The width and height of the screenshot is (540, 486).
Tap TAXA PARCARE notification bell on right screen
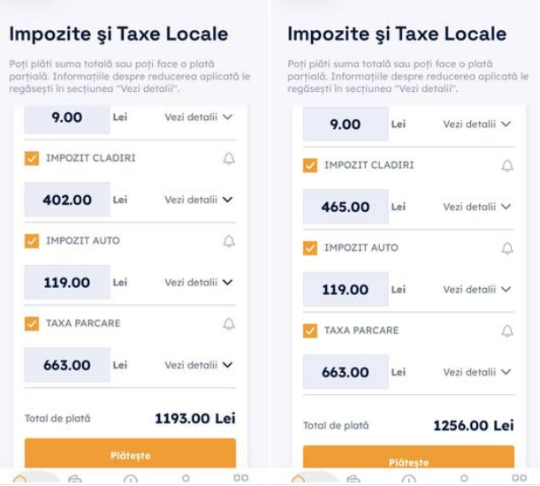point(507,331)
